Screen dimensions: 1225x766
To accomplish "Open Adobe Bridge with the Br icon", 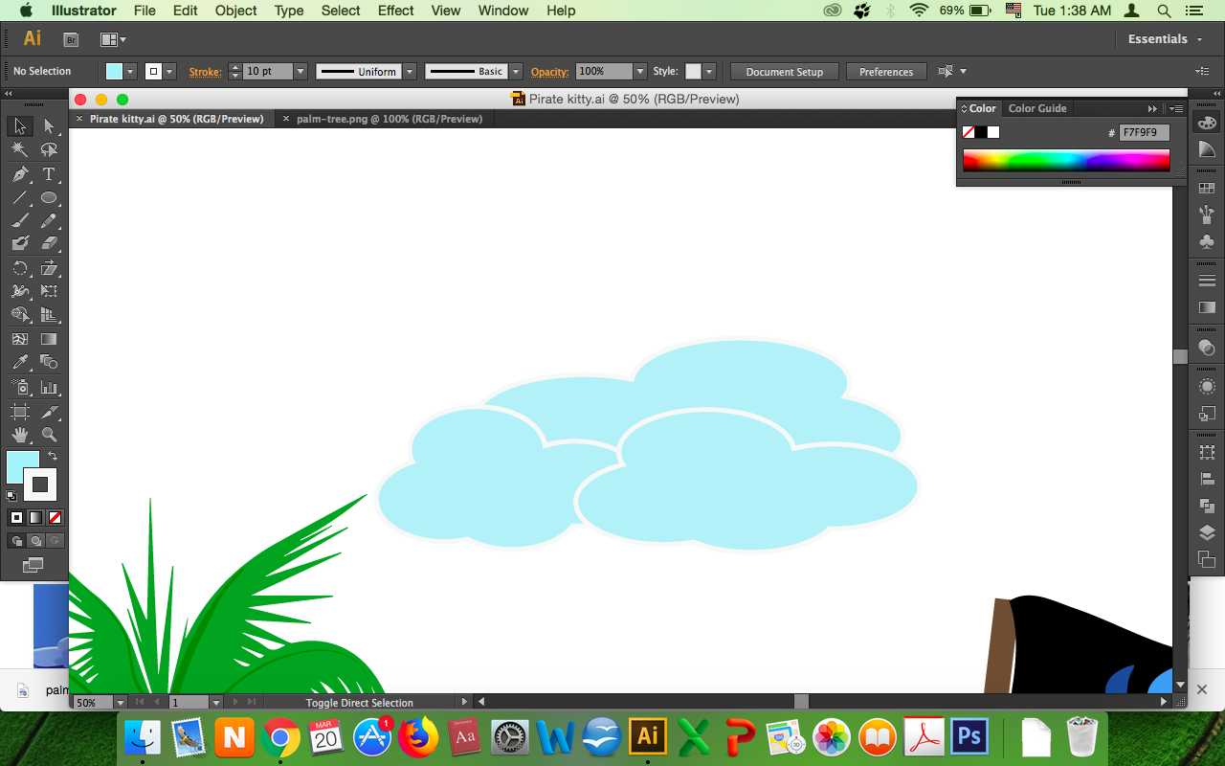I will [x=71, y=39].
